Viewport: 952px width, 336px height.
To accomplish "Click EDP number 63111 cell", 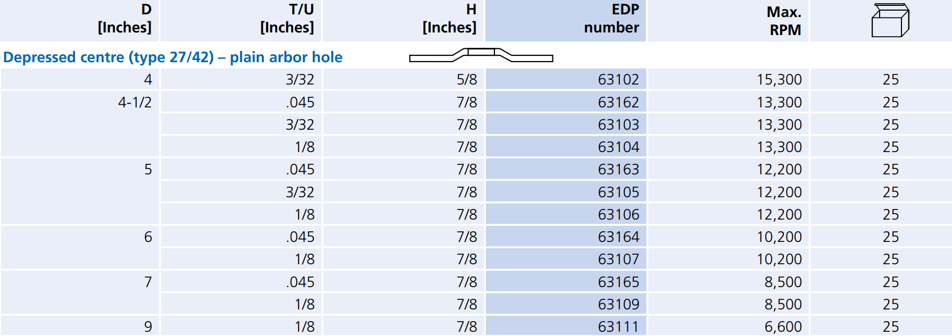I will [x=618, y=326].
